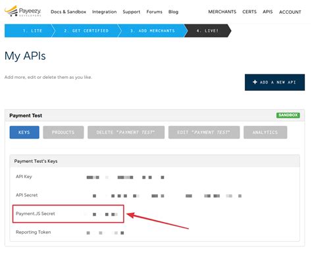Open the ACCOUNT page
Screen dimensions: 312x253
coord(290,12)
